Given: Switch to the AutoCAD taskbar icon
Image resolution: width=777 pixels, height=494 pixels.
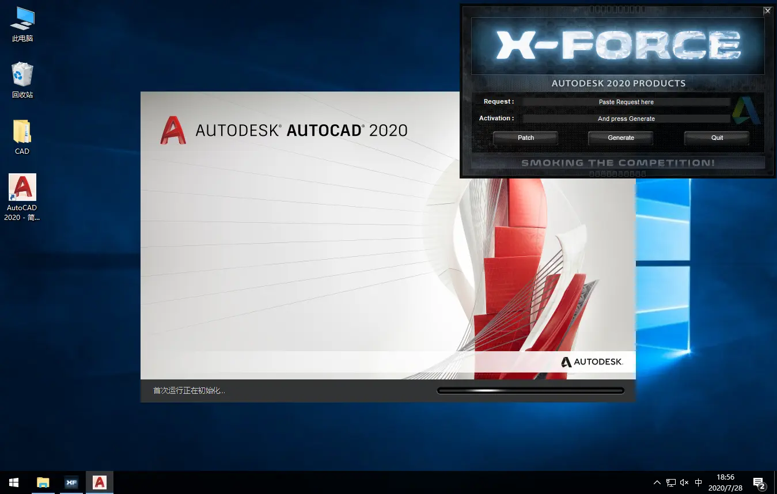Looking at the screenshot, I should click(100, 482).
